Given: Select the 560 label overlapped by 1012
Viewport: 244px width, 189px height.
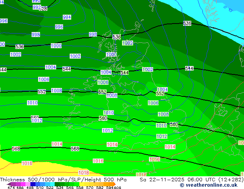Looking at the screenshot, I should coord(35,117).
